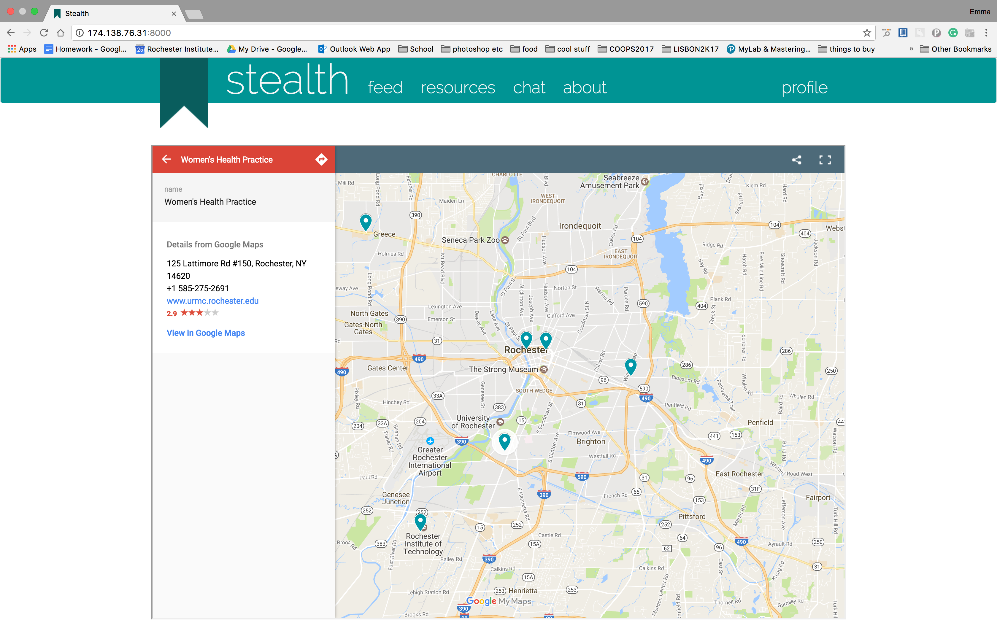Click the View in Google Maps link
The width and height of the screenshot is (997, 623).
206,333
